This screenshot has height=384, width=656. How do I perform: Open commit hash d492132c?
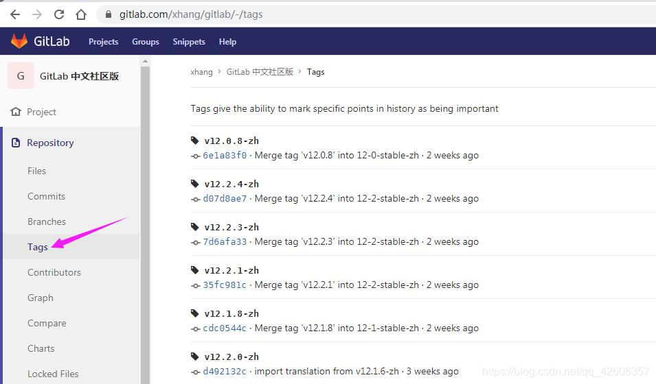pyautogui.click(x=225, y=371)
